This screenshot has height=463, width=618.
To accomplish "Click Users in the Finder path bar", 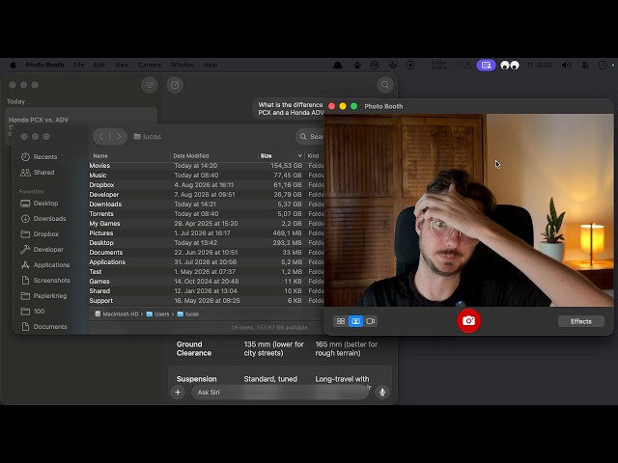I will [157, 314].
